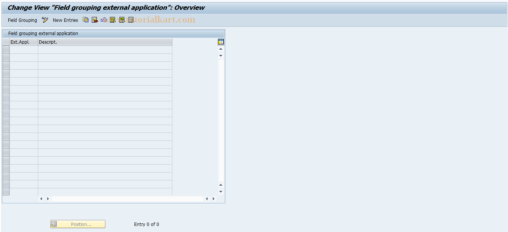The image size is (508, 232).
Task: Click the Select Block icon
Action: [x=122, y=20]
